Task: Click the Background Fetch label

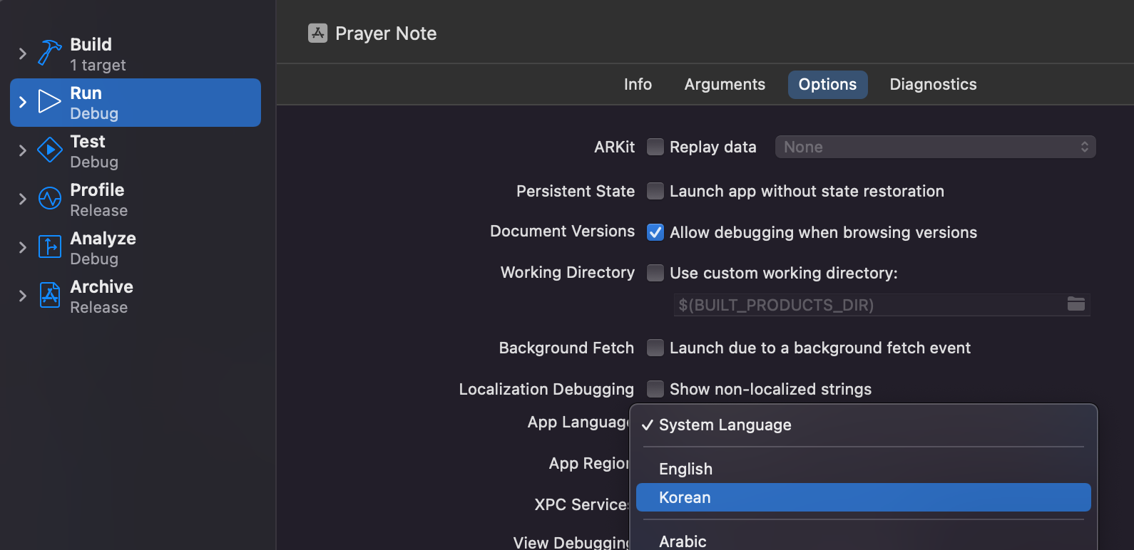Action: (566, 348)
